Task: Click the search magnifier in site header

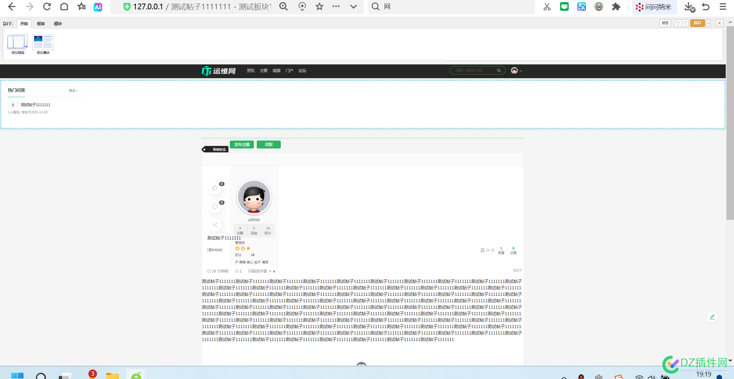Action: pos(499,71)
